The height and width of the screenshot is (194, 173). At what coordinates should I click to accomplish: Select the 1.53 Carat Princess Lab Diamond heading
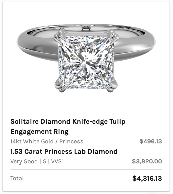click(x=64, y=152)
